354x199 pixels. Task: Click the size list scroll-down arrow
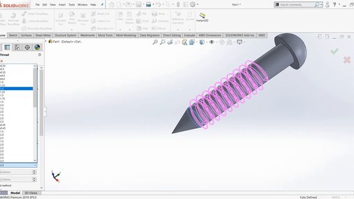point(35,160)
